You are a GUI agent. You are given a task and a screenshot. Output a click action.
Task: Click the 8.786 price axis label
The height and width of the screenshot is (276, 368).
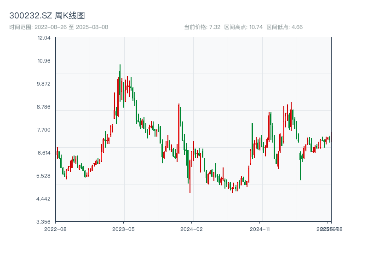tap(44, 107)
